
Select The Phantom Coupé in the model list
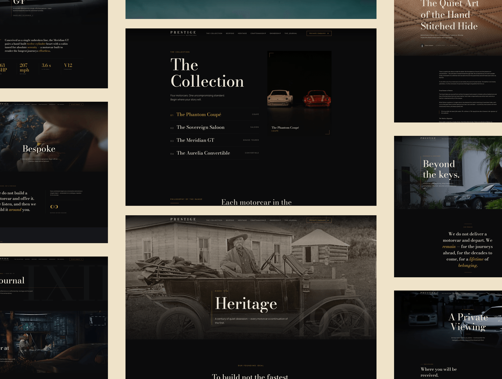(215, 115)
